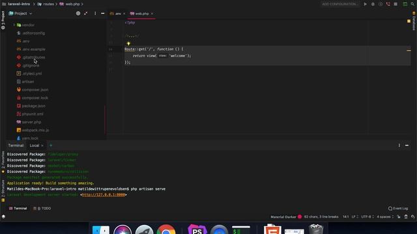Open Terminal app from the dock
Image resolution: width=417 pixels, height=234 pixels.
point(241,229)
